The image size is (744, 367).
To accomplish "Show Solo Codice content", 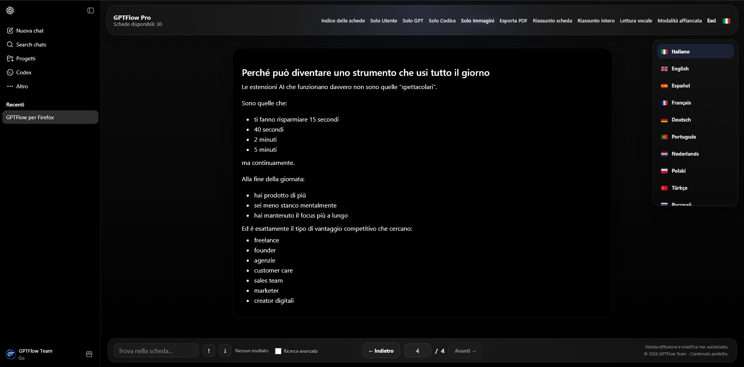I will coord(442,21).
